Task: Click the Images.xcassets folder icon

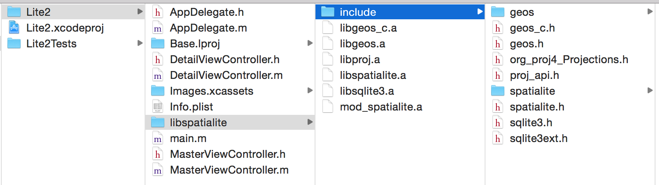Action: (157, 91)
